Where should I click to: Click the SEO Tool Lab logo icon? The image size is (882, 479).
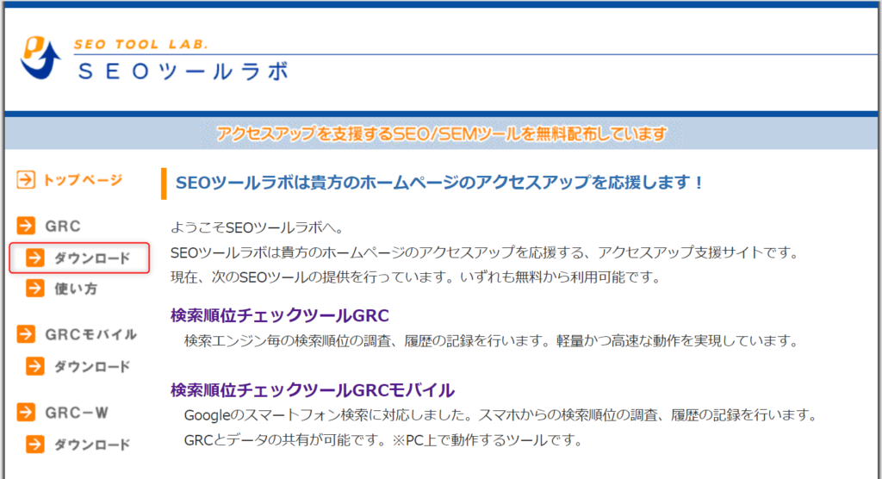click(x=40, y=58)
